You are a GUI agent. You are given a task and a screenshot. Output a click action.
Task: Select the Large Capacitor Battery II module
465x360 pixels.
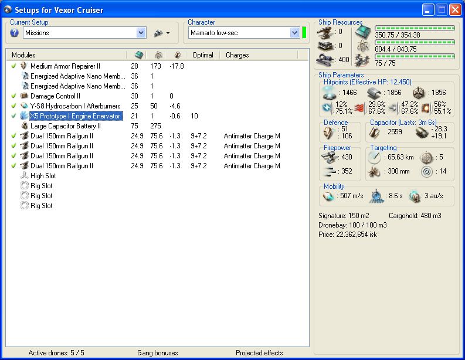point(66,126)
